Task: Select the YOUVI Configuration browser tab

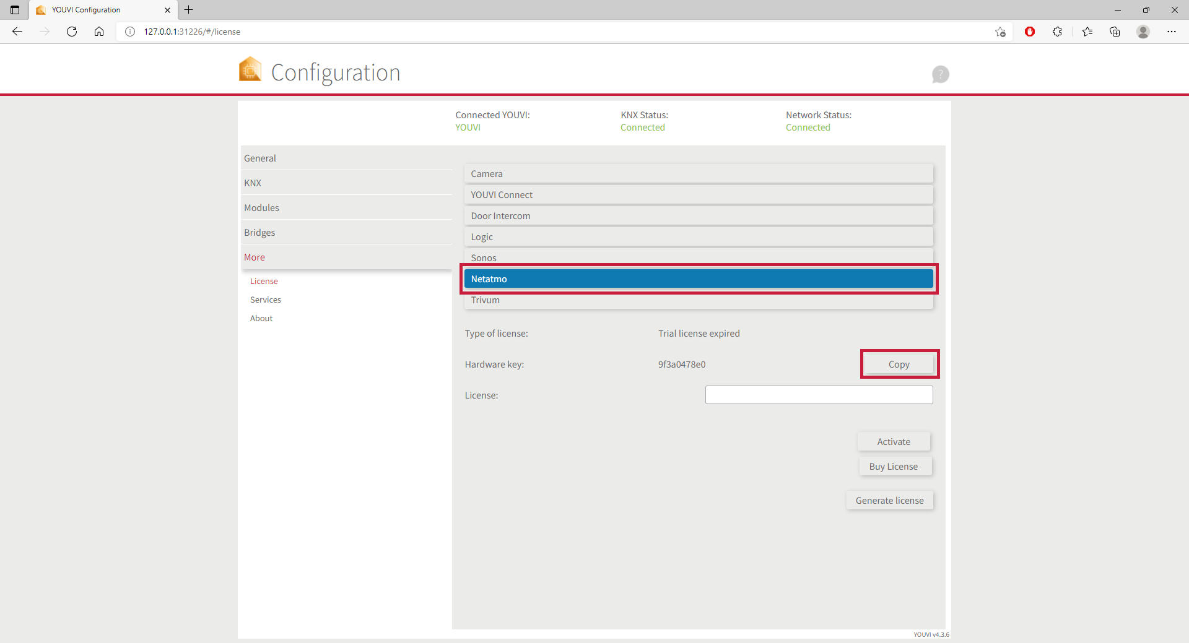Action: pyautogui.click(x=103, y=10)
